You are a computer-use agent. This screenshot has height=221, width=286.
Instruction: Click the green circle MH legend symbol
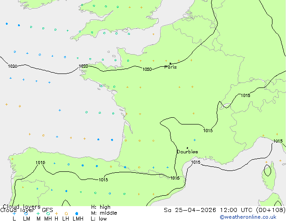(48, 213)
